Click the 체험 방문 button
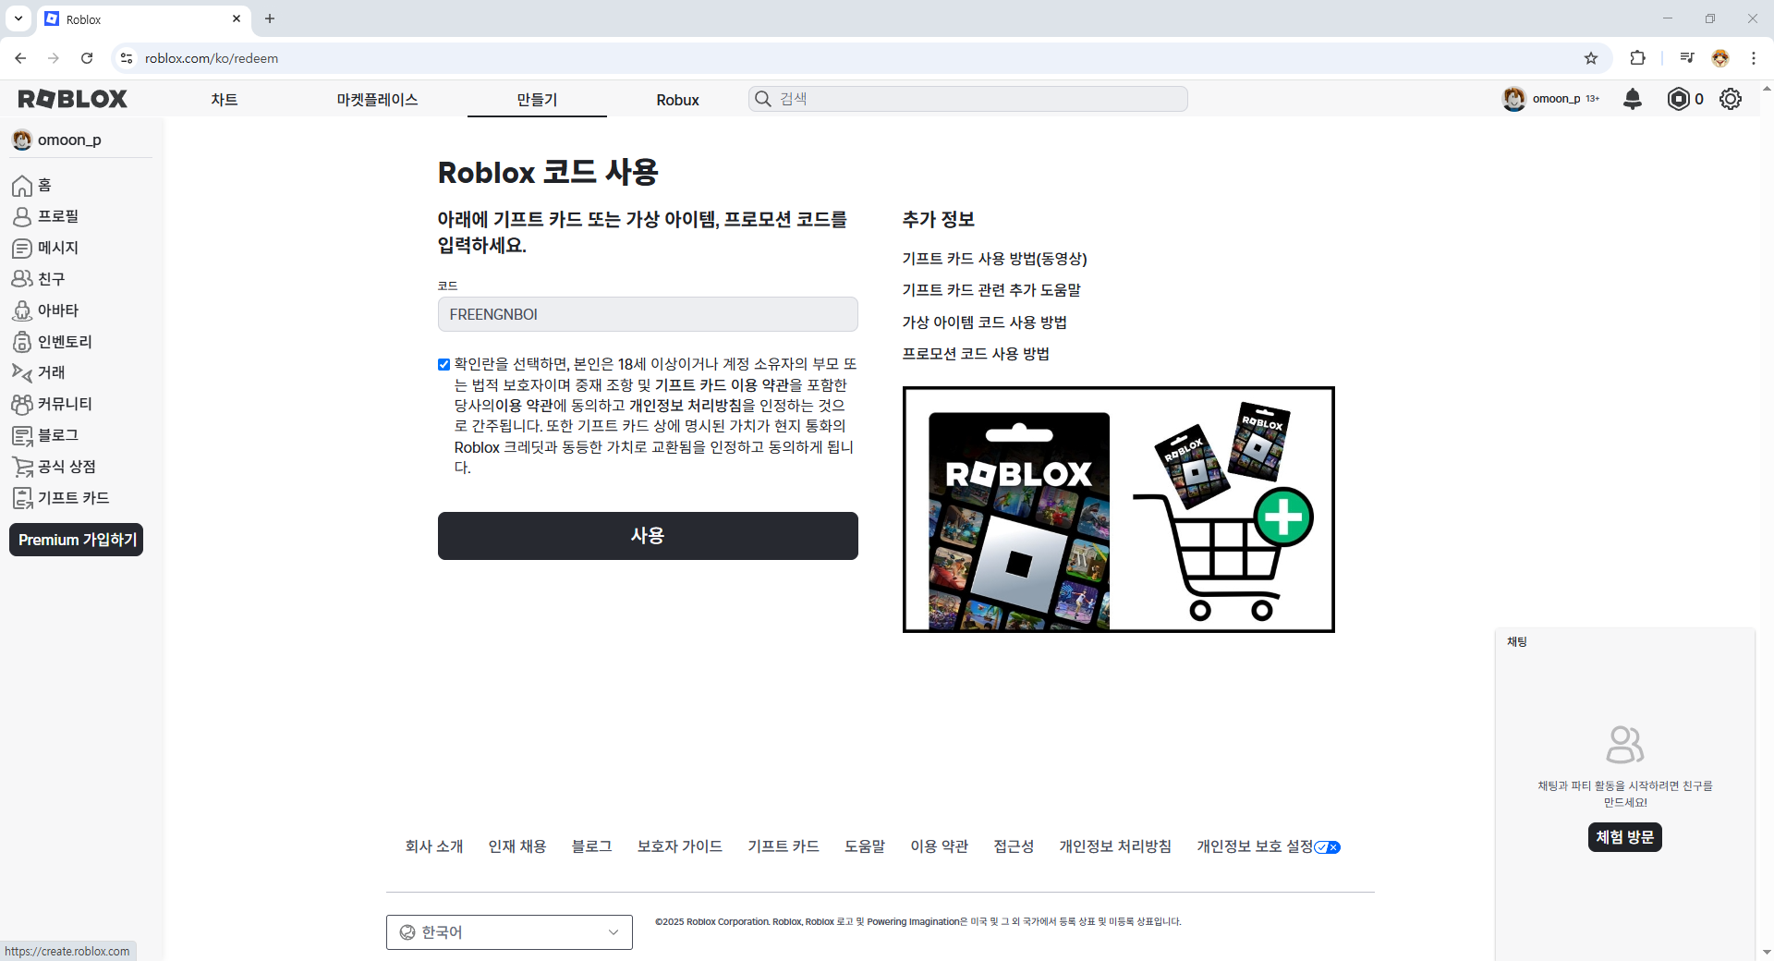 click(x=1625, y=837)
